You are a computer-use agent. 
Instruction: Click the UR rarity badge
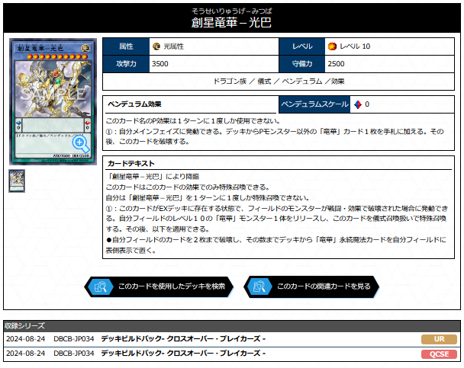439,339
